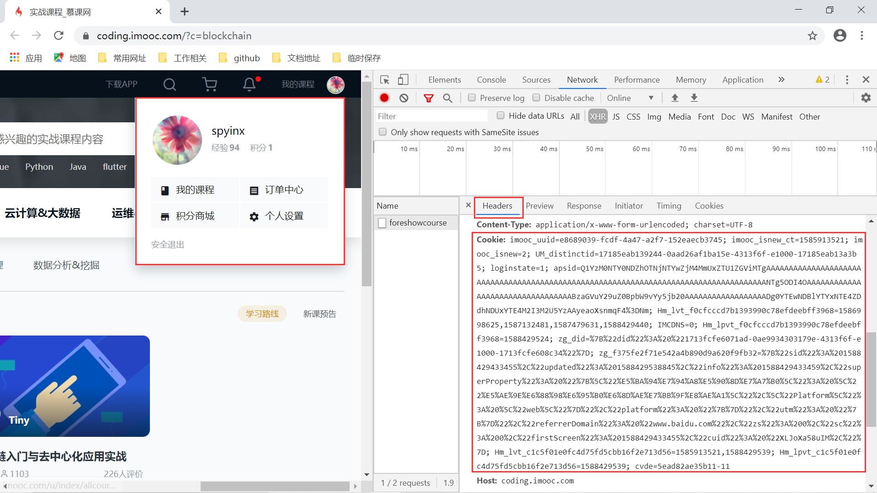Open Chrome profile account icon
This screenshot has width=877, height=493.
click(x=840, y=36)
